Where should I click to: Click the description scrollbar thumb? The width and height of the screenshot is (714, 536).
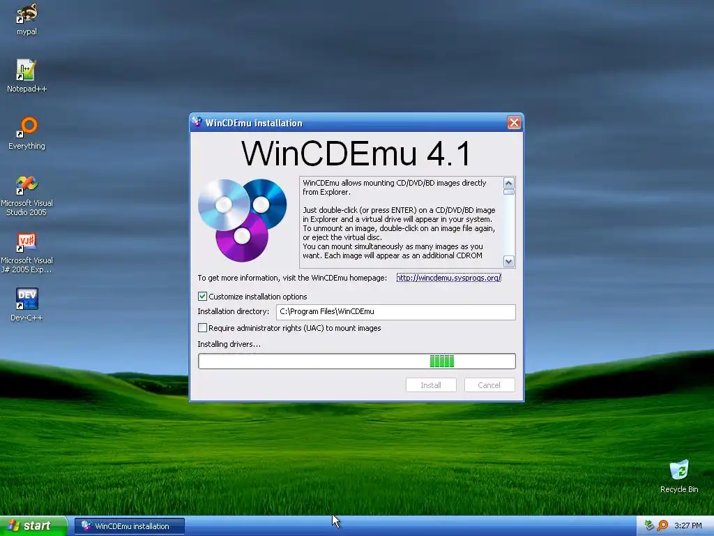click(x=508, y=192)
